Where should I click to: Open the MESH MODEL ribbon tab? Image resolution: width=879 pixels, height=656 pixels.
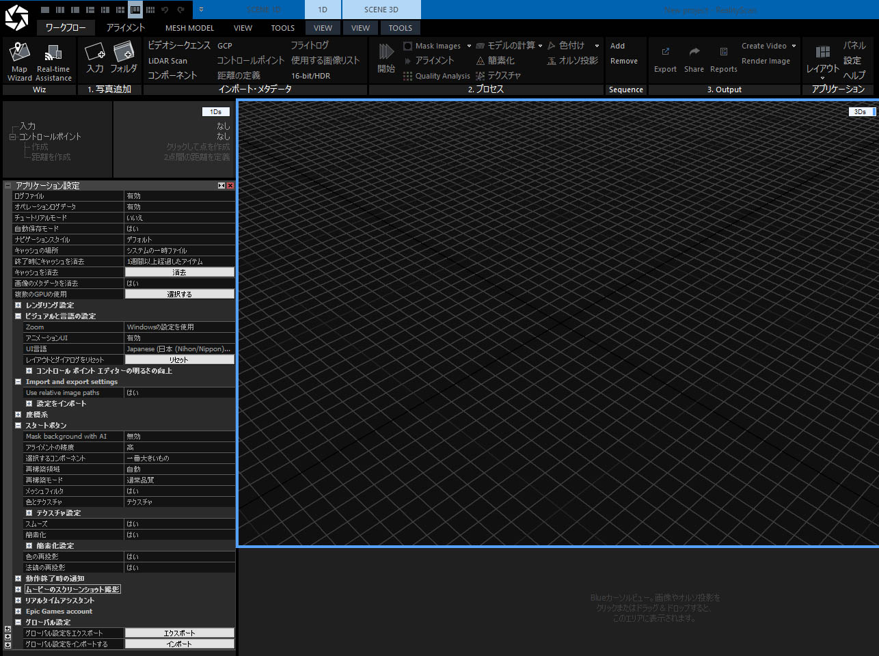[x=189, y=28]
